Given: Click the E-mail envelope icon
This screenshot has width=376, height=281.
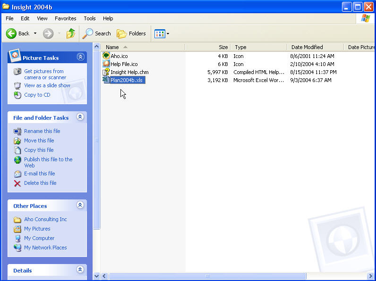Looking at the screenshot, I should coord(17,174).
